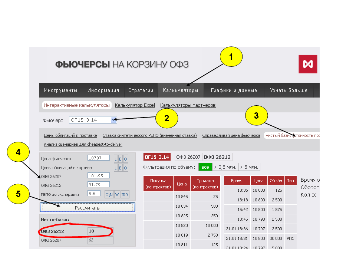Viewport: 356px width, 267px height.
Task: Switch to Интерактивные калькуляторы tab
Action: tap(77, 105)
